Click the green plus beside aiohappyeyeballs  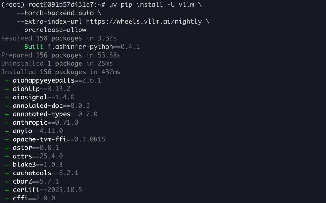click(x=7, y=80)
